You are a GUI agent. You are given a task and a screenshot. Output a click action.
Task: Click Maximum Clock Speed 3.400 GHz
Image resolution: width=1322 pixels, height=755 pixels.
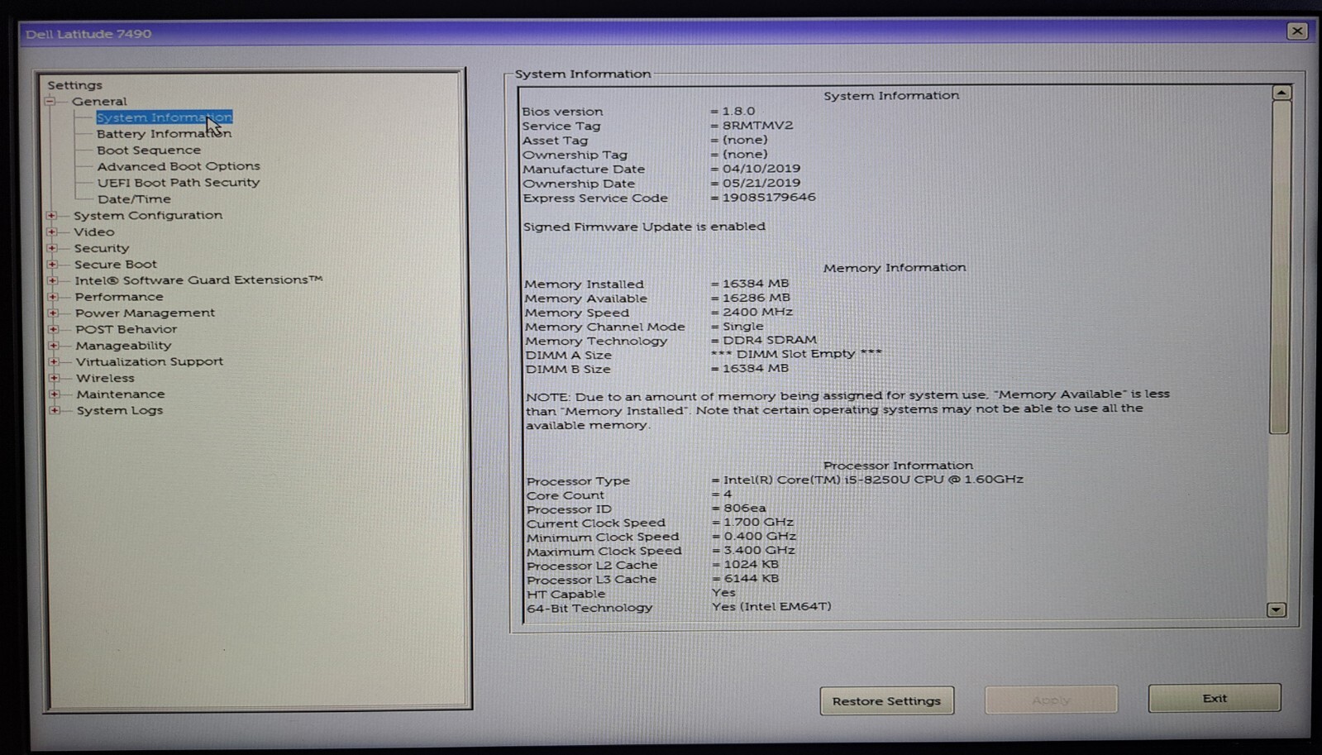point(760,551)
